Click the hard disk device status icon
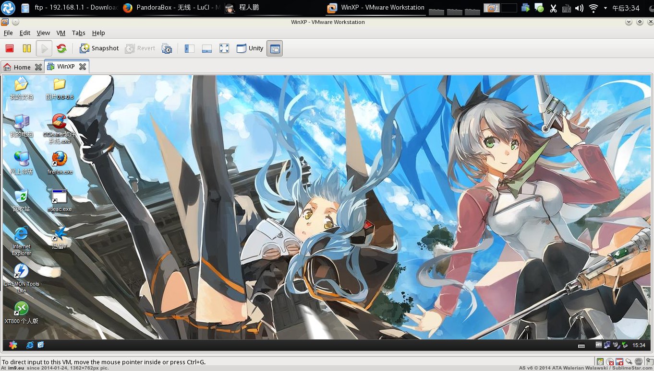654x371 pixels. tap(600, 362)
